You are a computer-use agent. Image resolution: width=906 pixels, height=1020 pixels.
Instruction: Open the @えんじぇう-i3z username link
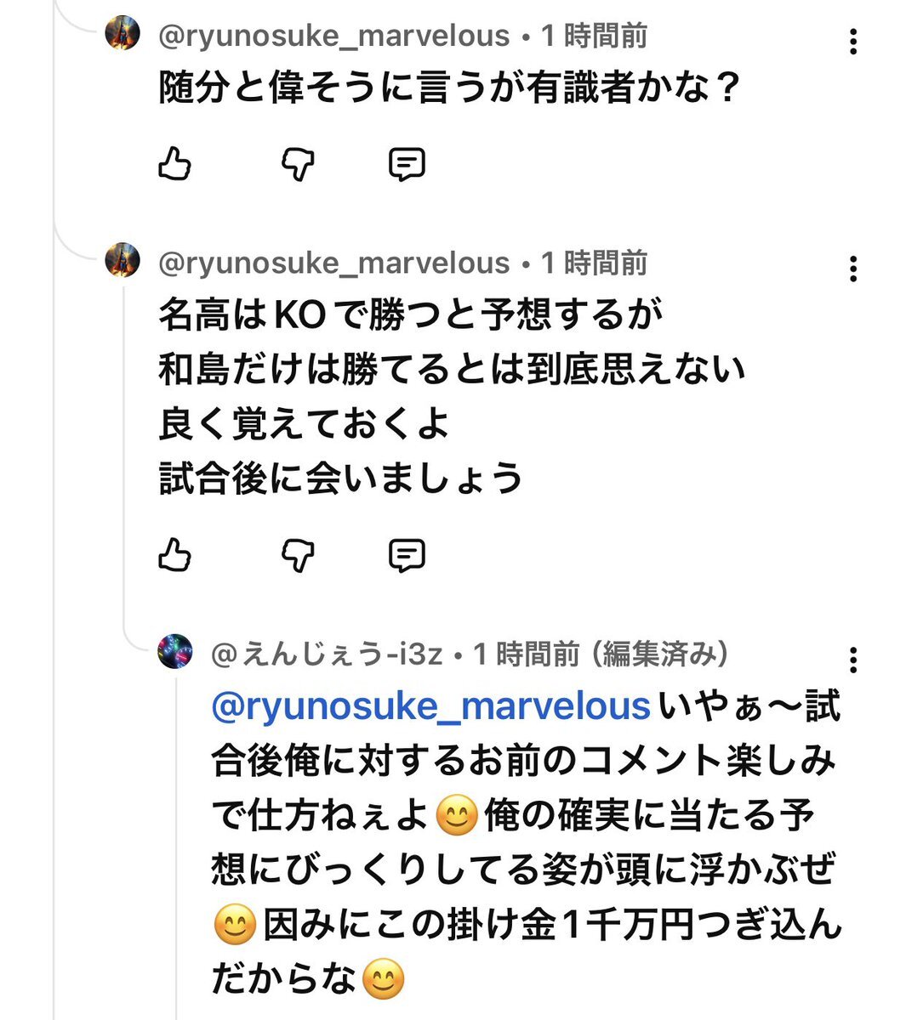326,654
